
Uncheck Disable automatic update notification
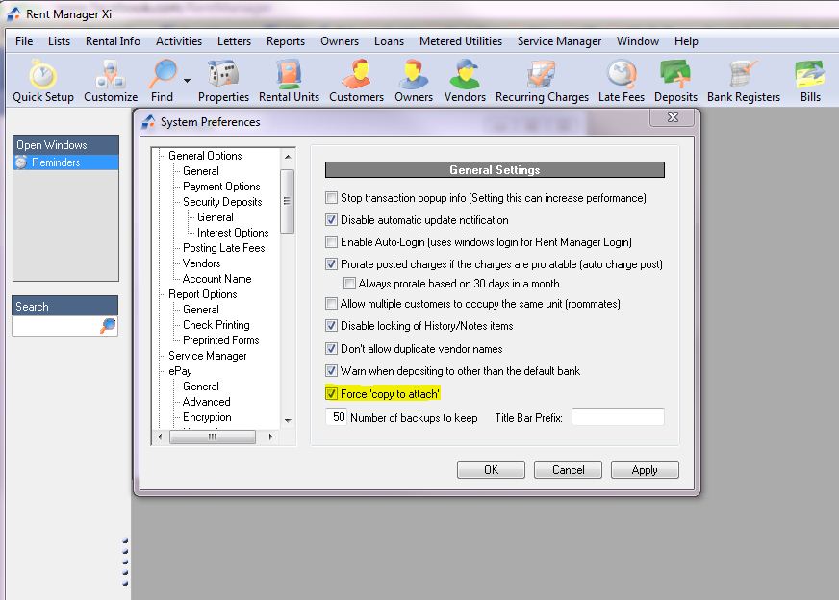(x=331, y=220)
